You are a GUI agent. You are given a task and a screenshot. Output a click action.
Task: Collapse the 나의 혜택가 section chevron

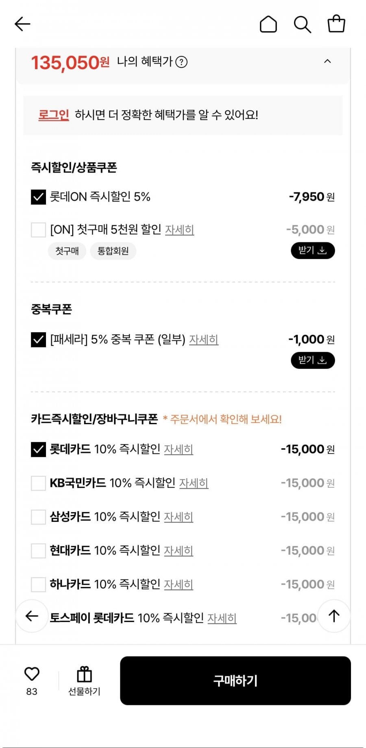click(327, 61)
